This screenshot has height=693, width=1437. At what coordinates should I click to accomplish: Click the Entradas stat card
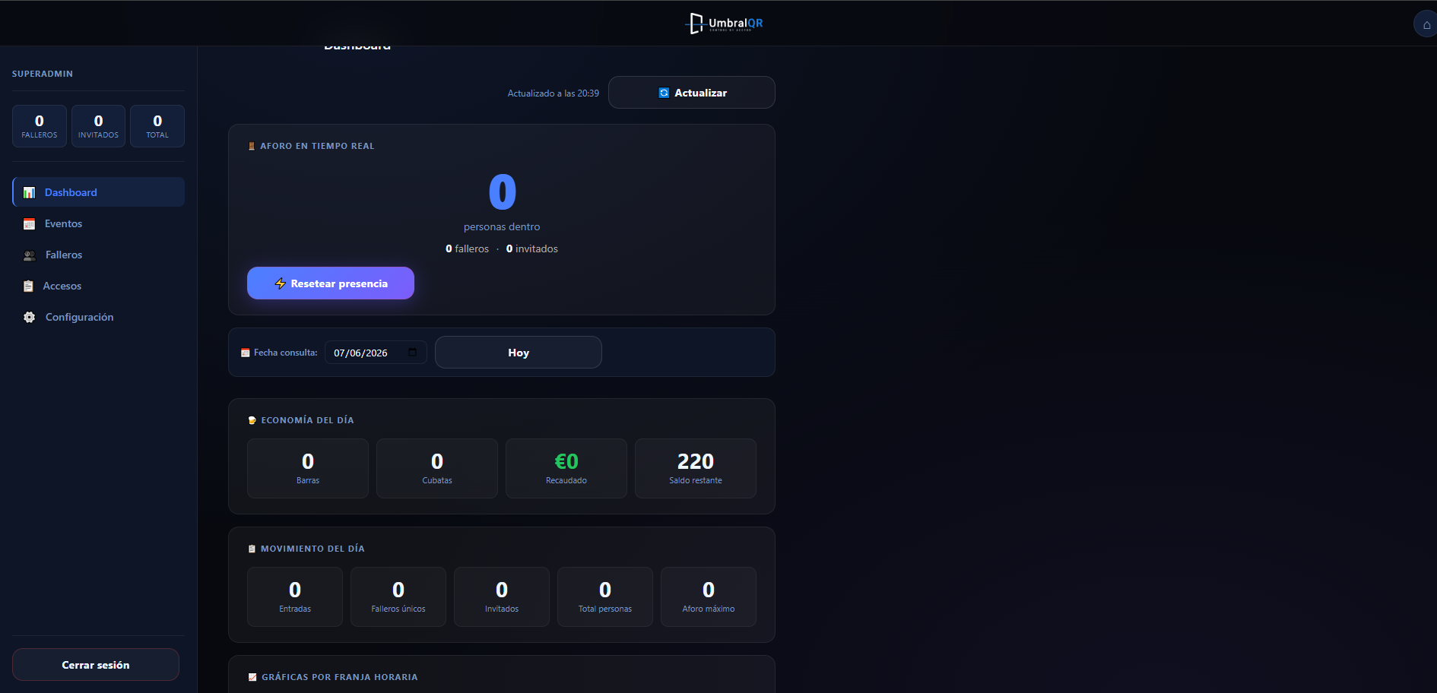(x=295, y=596)
